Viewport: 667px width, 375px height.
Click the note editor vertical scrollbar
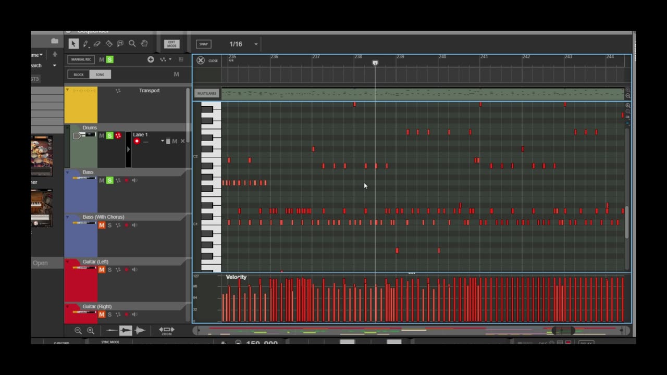[627, 223]
